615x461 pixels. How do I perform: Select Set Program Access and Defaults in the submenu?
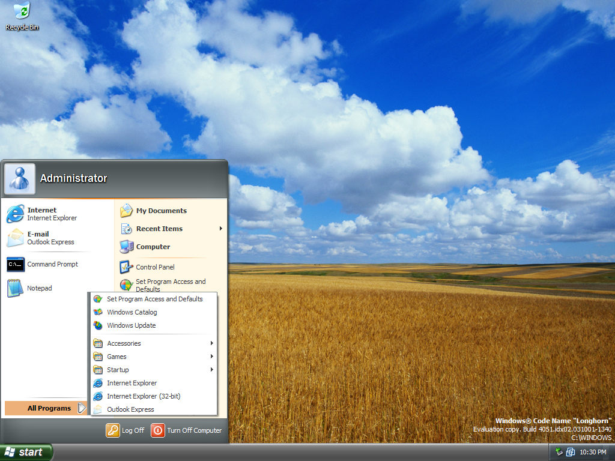click(x=154, y=299)
